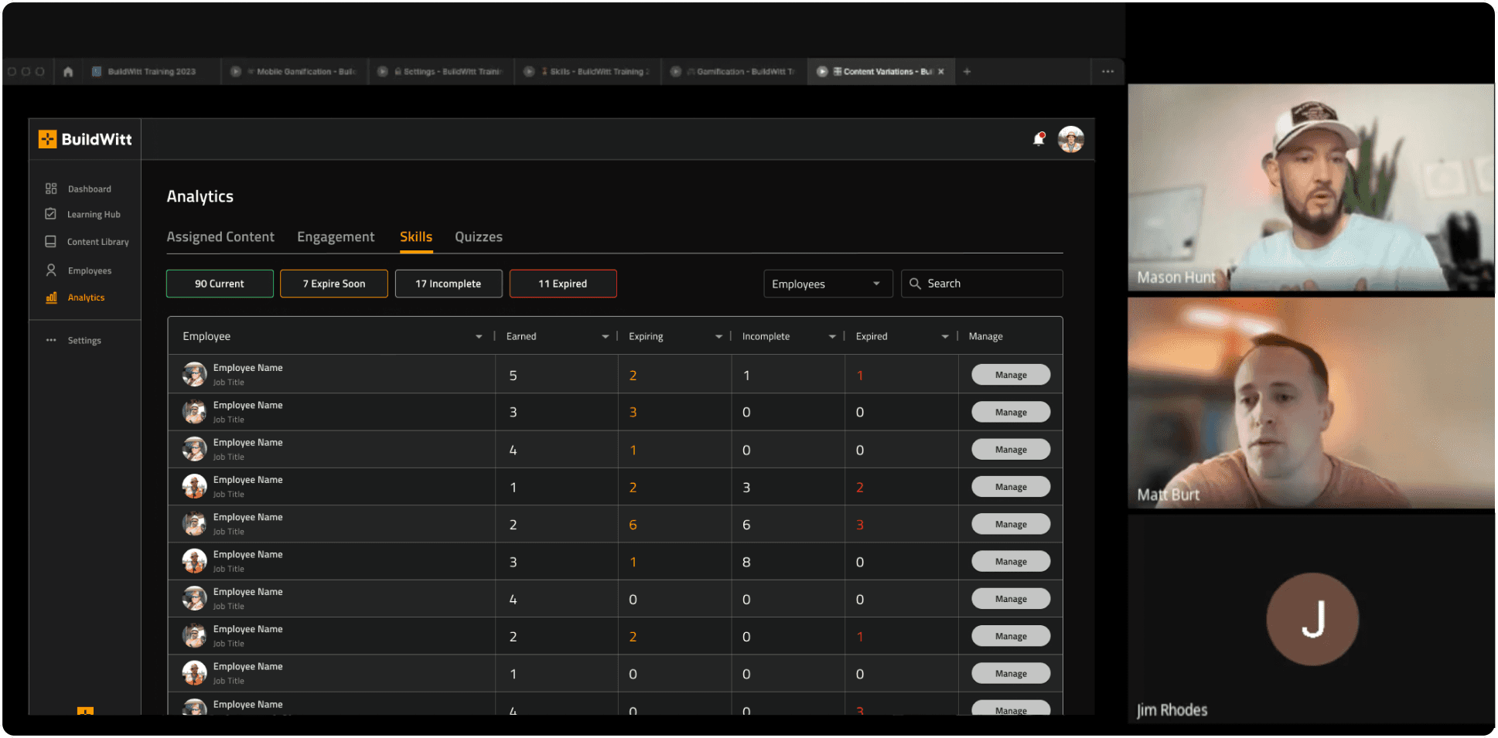Screen dimensions: 1498x738
Task: Open Learning Hub in the sidebar
Action: (94, 214)
